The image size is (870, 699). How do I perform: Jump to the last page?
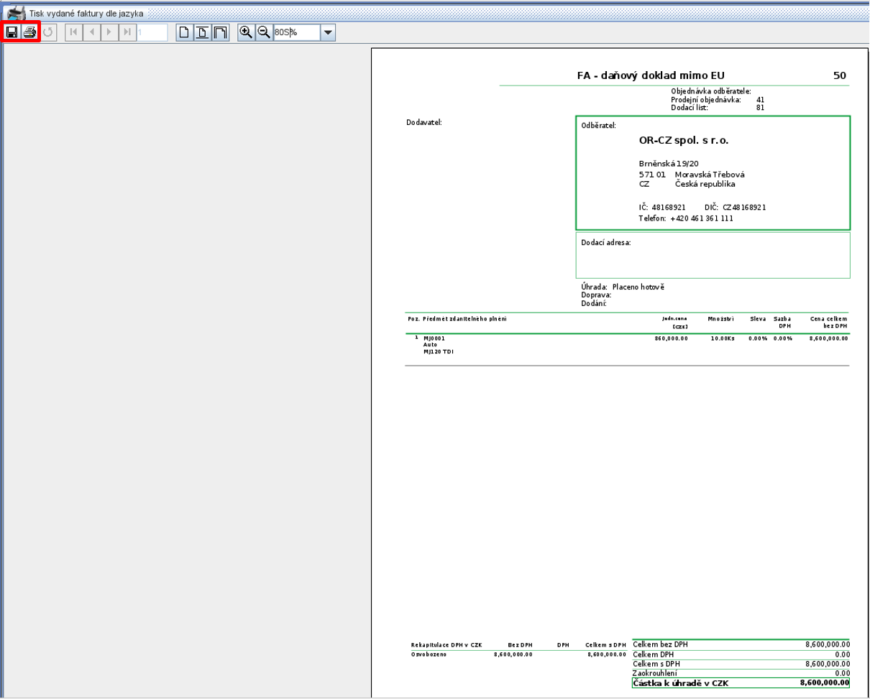(127, 32)
